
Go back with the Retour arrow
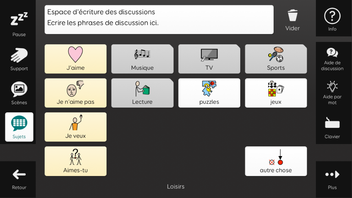(x=19, y=179)
